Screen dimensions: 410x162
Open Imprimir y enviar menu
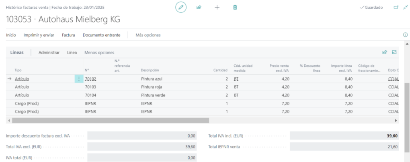(x=39, y=35)
